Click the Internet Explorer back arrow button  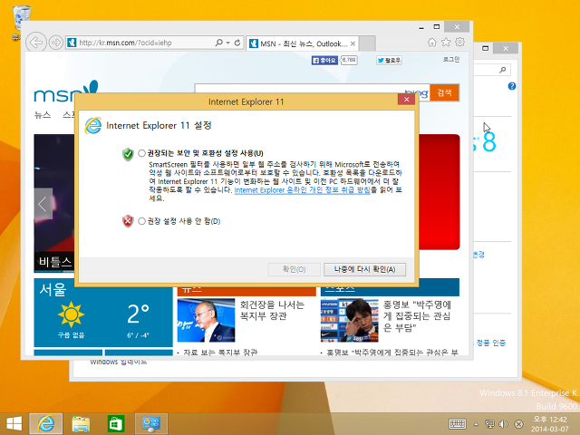[36, 43]
